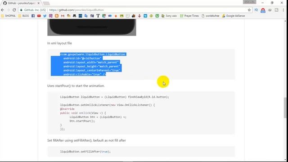This screenshot has height=162, width=288.
Task: Open the red down-arrow bookmark icon
Action: 139,16
